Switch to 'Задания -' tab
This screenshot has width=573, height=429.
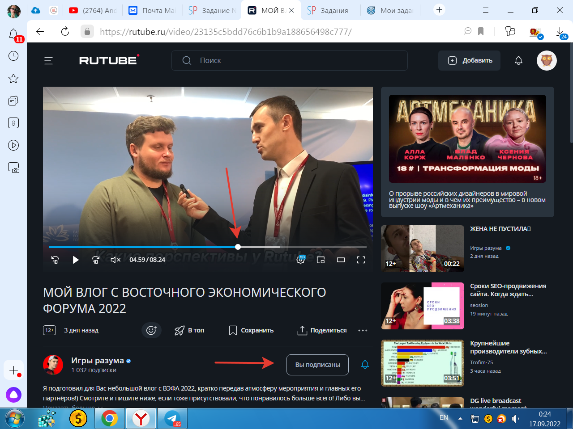pyautogui.click(x=330, y=10)
